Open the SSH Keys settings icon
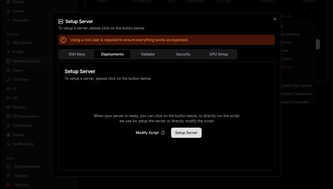This screenshot has width=333, height=189. coord(8,79)
